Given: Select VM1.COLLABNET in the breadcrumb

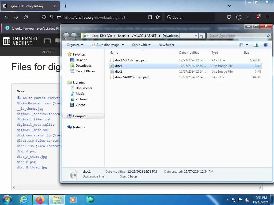Looking at the screenshot, I should tap(144, 36).
